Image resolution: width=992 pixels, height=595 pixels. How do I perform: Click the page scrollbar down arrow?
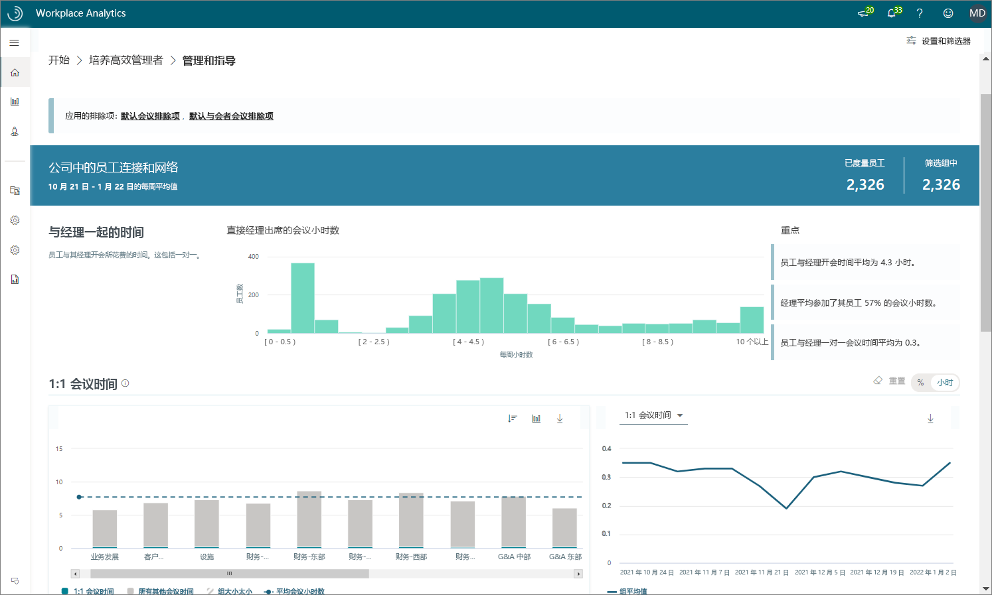[x=985, y=588]
